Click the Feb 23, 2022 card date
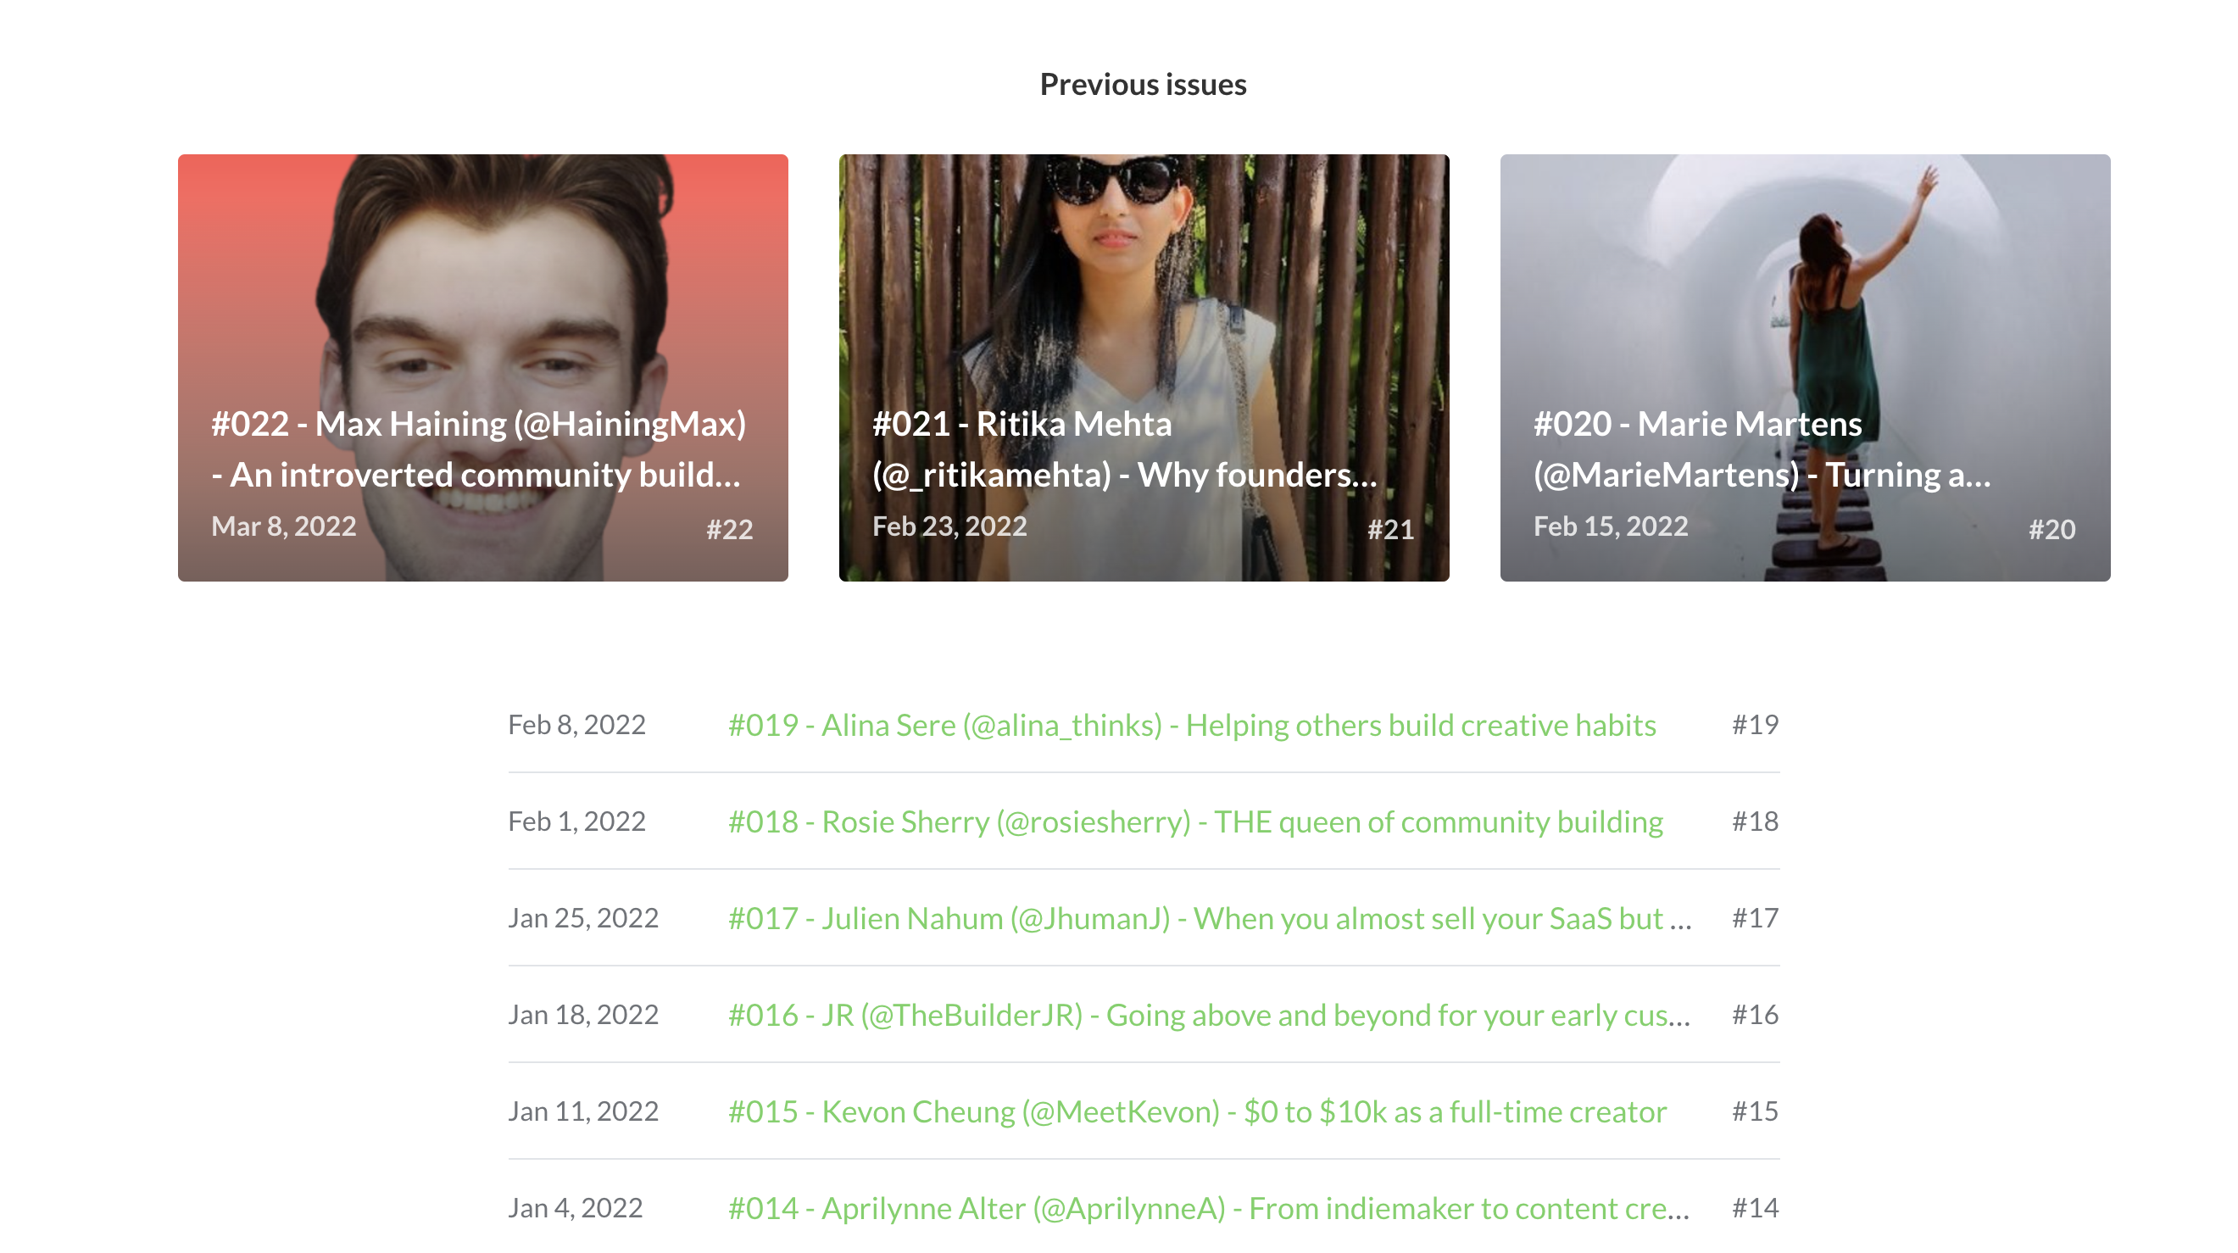This screenshot has height=1253, width=2238. pyautogui.click(x=949, y=526)
